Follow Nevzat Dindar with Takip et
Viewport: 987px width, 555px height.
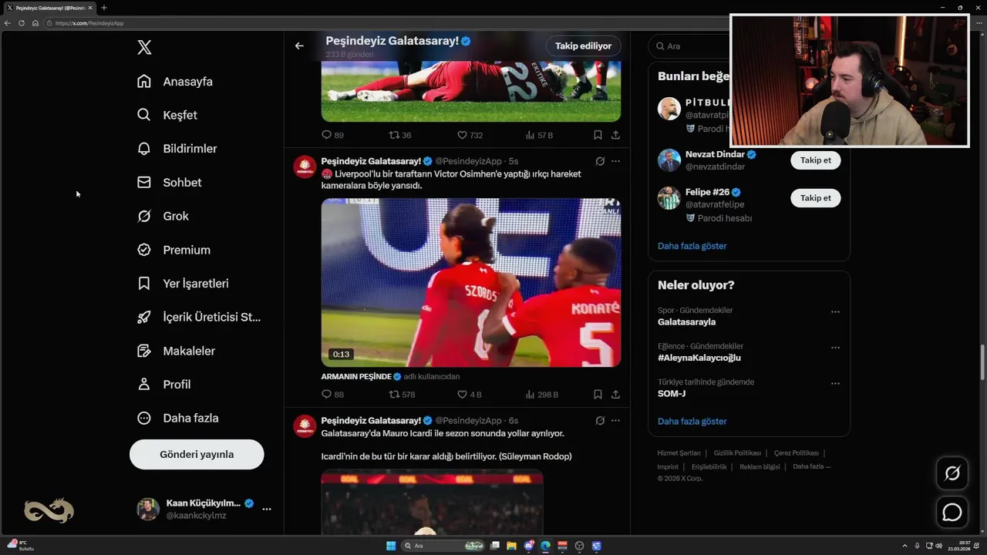[x=815, y=160]
